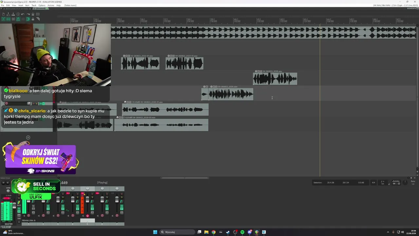
Task: Toggle grid lines in the toolbar
Action: click(x=23, y=19)
